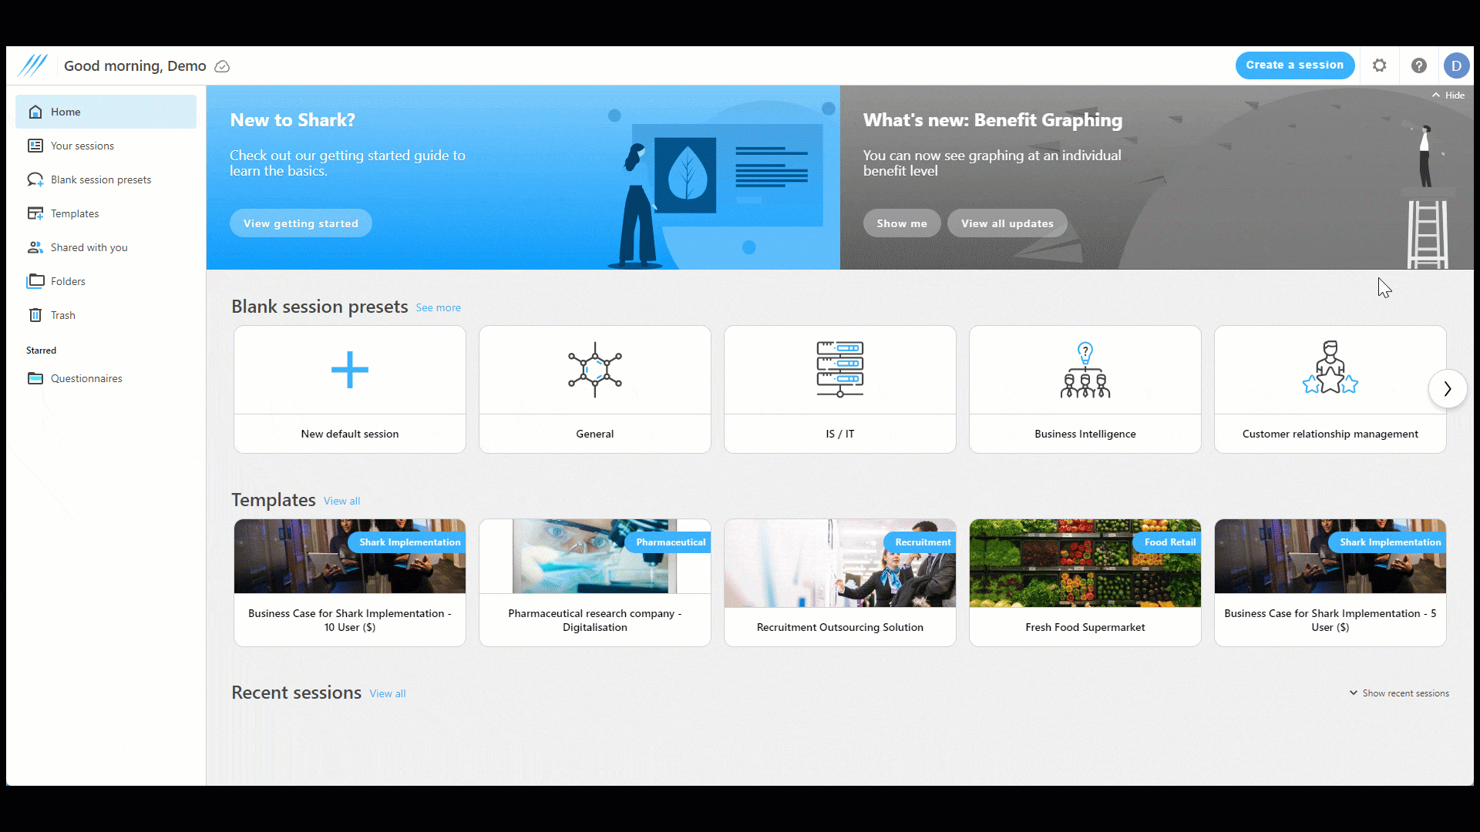The width and height of the screenshot is (1480, 832).
Task: Click the Show me button
Action: [902, 223]
